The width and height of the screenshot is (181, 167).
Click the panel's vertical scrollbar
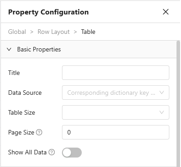click(178, 103)
